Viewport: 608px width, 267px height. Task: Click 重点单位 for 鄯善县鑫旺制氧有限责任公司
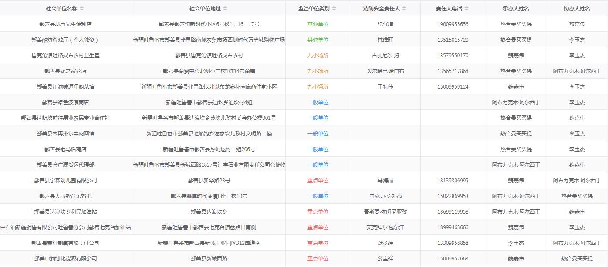(x=318, y=243)
